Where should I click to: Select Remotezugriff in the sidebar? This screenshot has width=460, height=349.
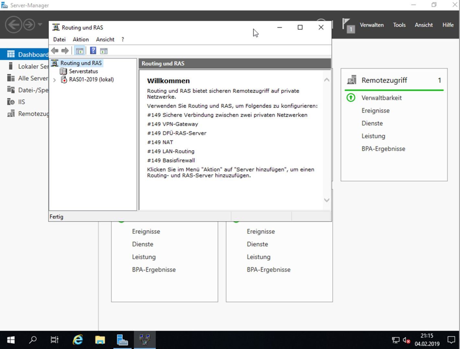tap(25, 114)
